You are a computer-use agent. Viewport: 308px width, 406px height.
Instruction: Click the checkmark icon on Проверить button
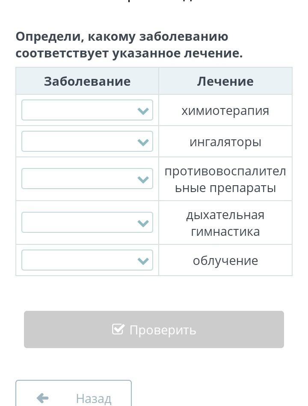tap(118, 329)
